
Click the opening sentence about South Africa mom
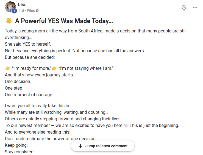click(96, 31)
